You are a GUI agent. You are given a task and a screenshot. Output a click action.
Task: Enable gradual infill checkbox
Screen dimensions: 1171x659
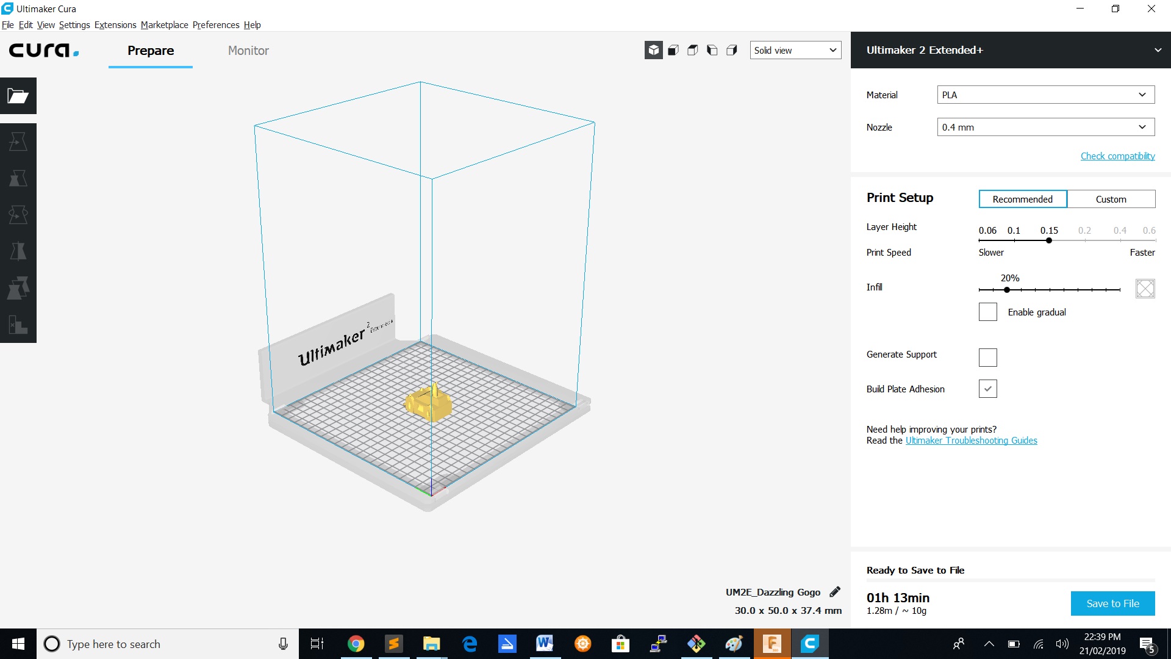point(987,312)
